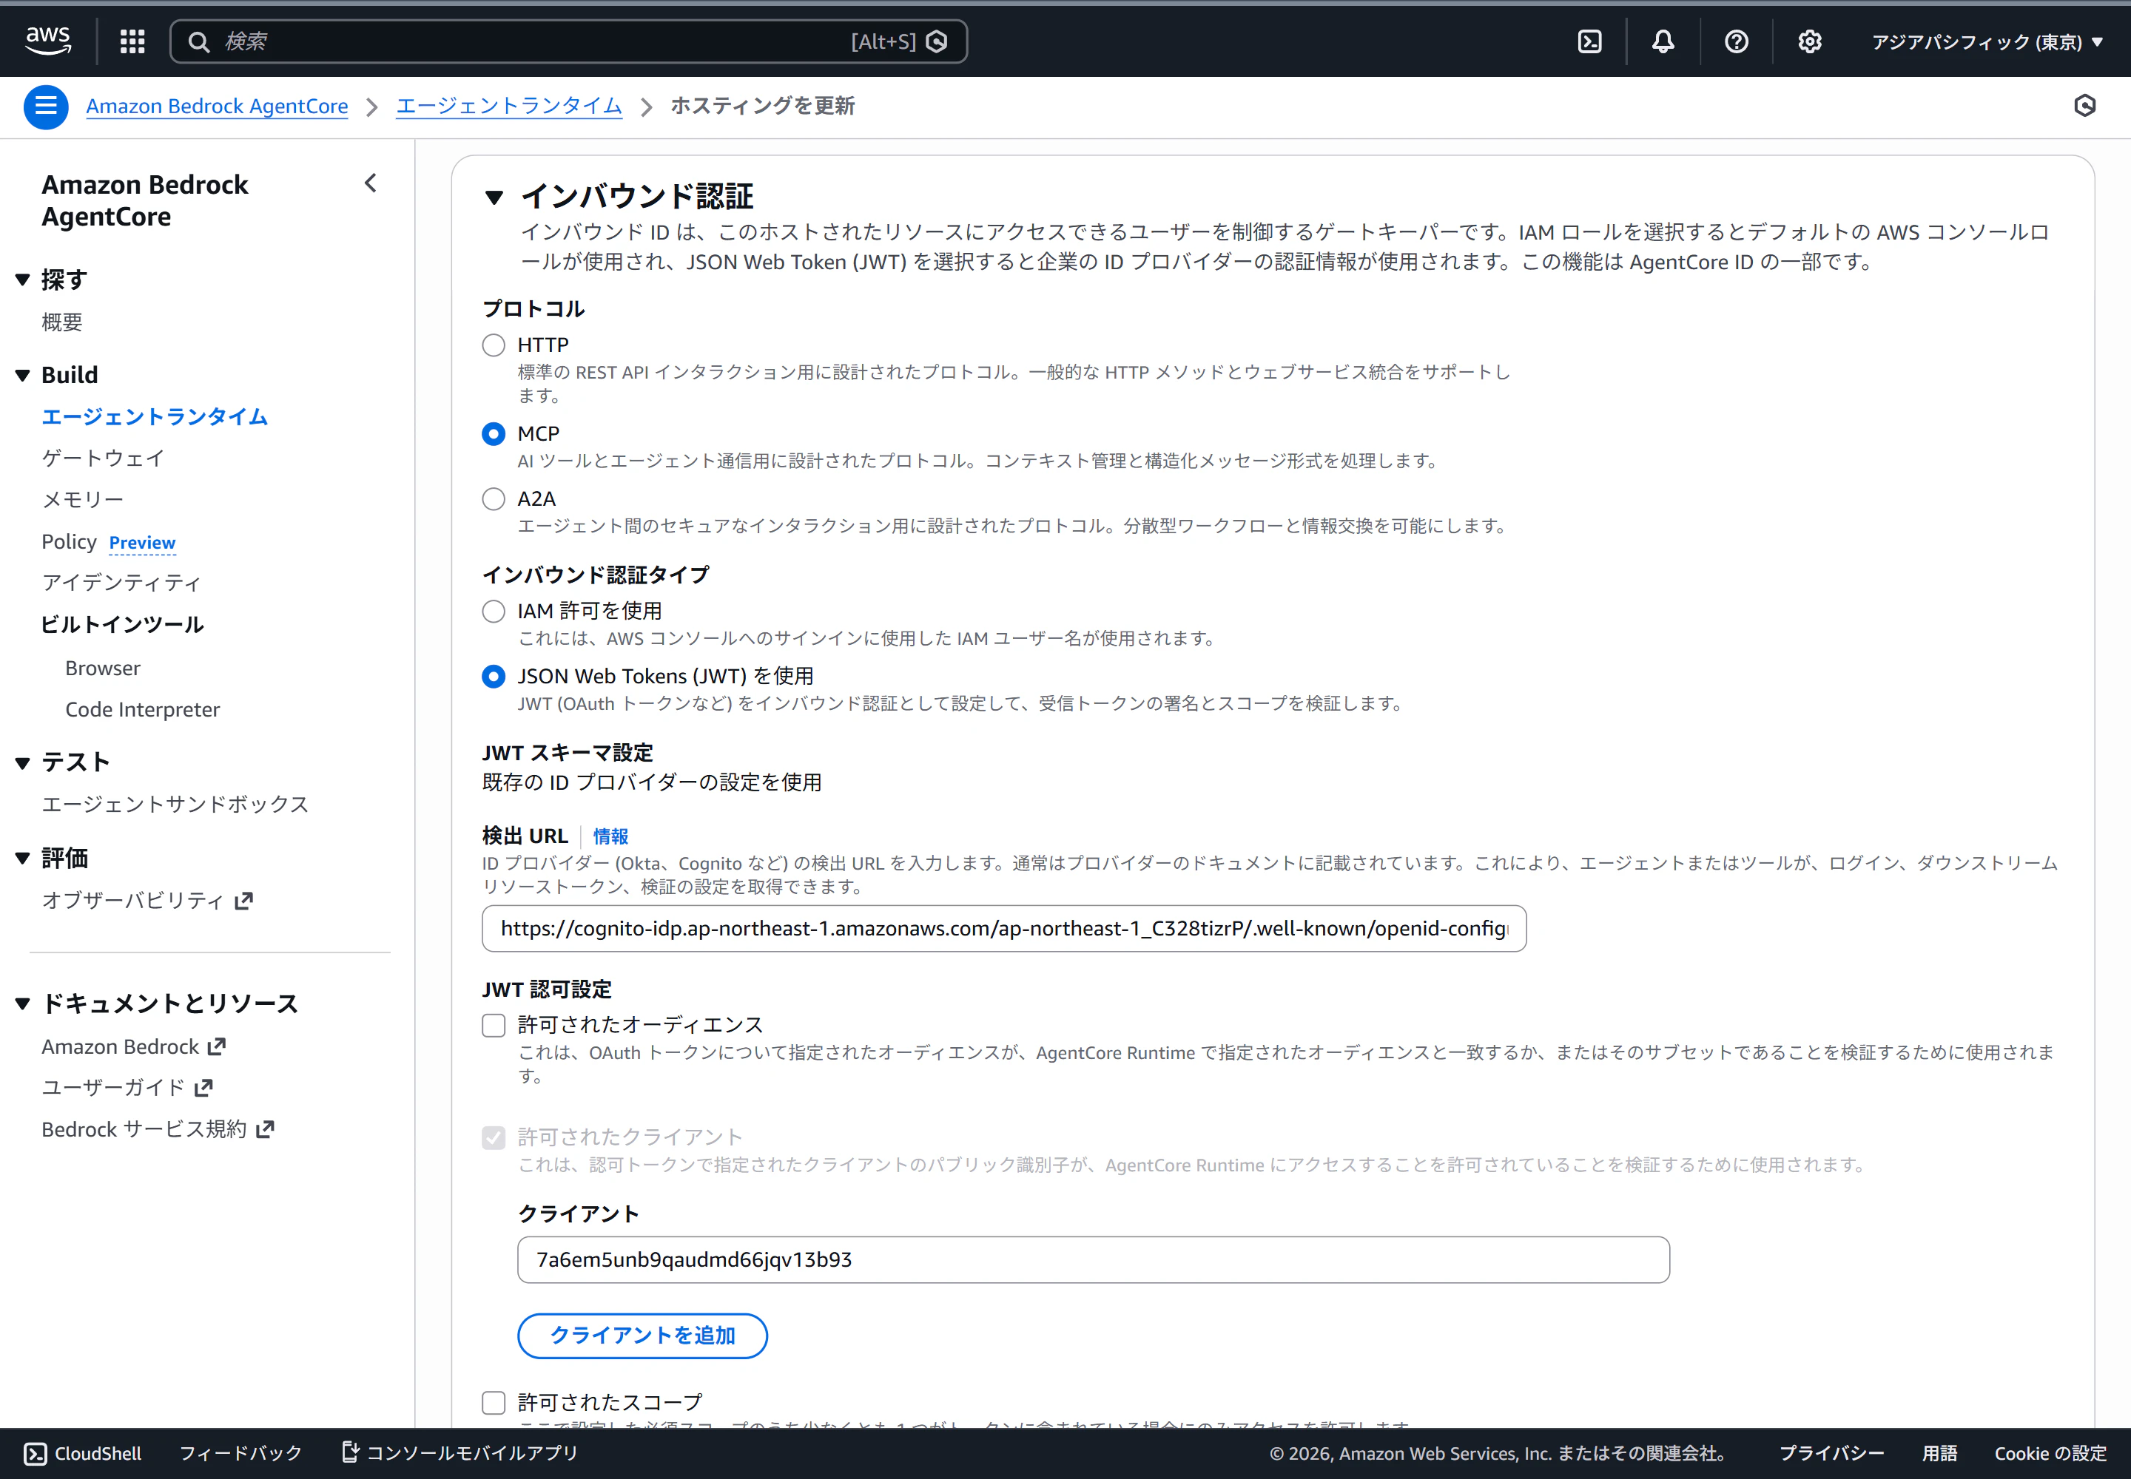
Task: Open オブザーバビリティ link in the sidebar
Action: [x=147, y=900]
